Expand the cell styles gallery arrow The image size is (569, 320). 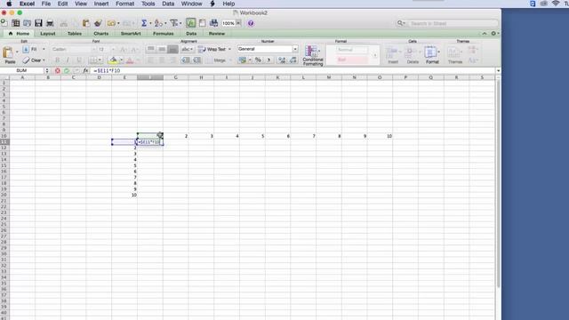[375, 55]
